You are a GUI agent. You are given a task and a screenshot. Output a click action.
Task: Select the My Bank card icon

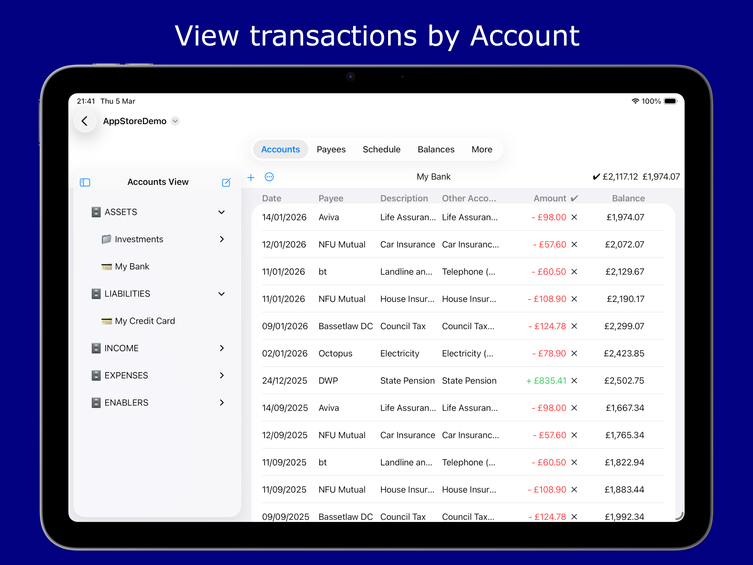(x=106, y=266)
